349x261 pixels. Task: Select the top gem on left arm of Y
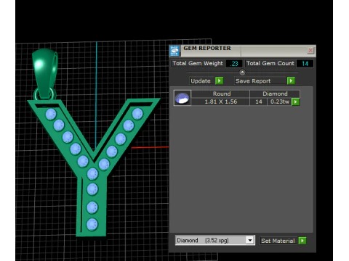[x=51, y=114]
